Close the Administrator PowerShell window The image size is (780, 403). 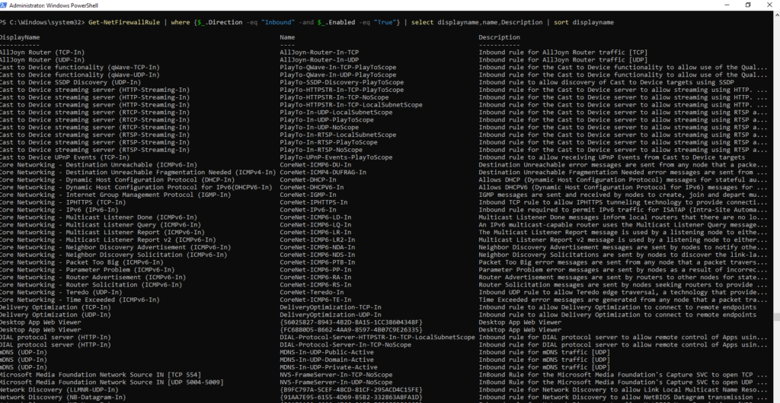pyautogui.click(x=771, y=5)
